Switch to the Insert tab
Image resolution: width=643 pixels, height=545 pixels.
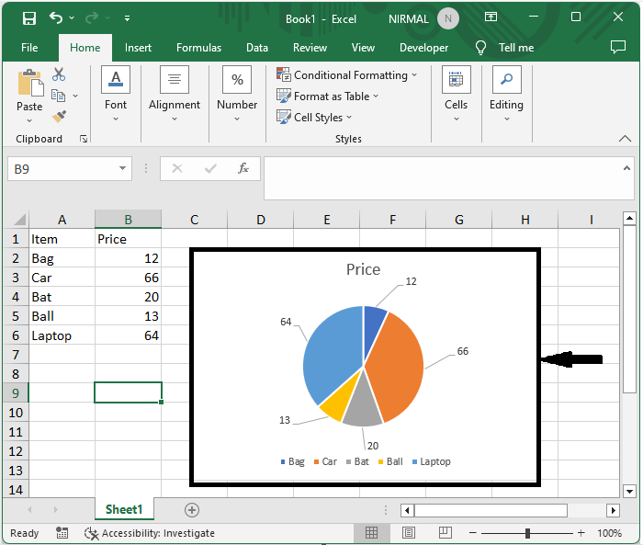[138, 48]
